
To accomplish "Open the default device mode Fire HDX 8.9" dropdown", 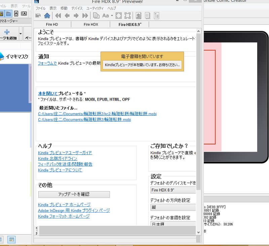I will pyautogui.click(x=173, y=190).
